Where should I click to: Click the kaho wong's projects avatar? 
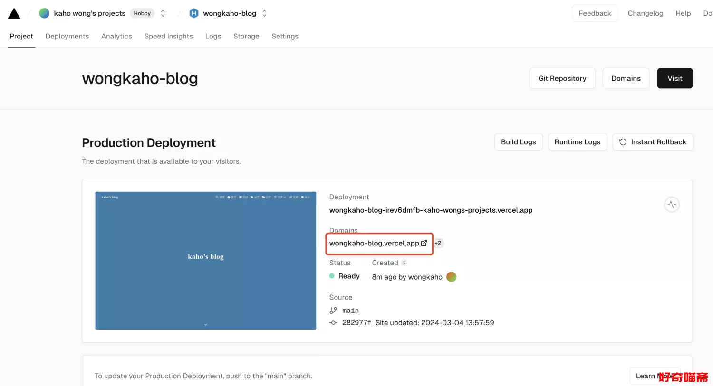pos(44,13)
